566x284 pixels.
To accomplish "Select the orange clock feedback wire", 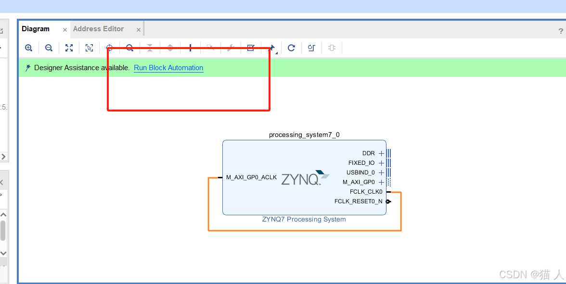I will (x=304, y=230).
